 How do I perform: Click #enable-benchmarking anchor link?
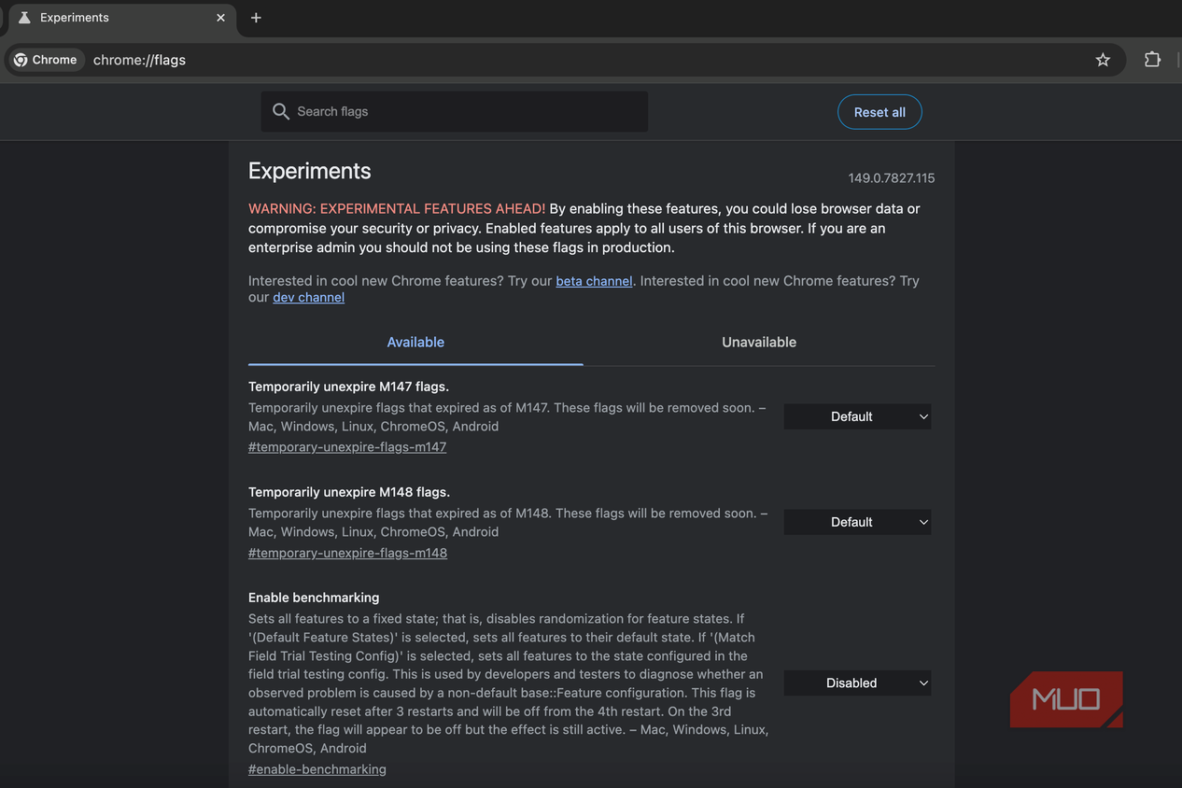(x=317, y=770)
